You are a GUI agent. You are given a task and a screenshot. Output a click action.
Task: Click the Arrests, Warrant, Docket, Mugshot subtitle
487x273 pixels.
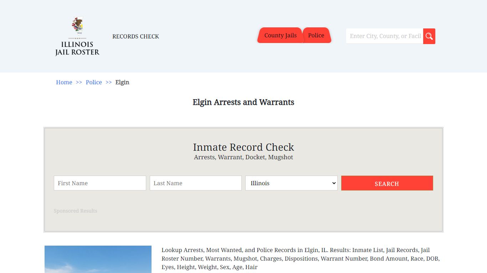[243, 157]
